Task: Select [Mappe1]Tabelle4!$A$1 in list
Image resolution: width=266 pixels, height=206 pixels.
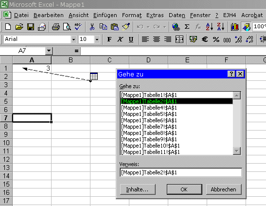Action: [177, 108]
